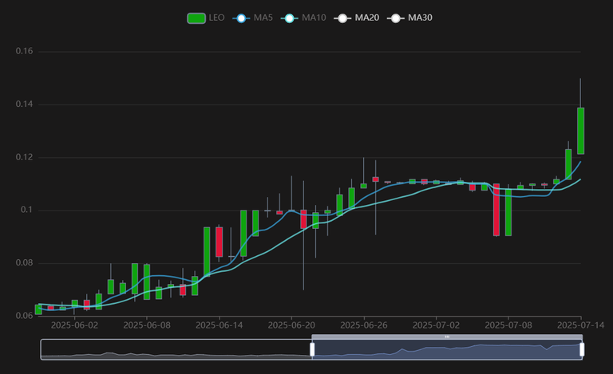Click the 0.1 y-axis value
The height and width of the screenshot is (374, 613).
26,210
